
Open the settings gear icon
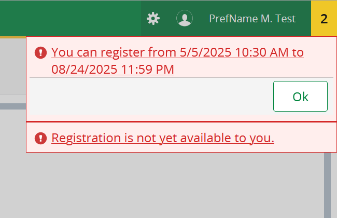pyautogui.click(x=153, y=19)
